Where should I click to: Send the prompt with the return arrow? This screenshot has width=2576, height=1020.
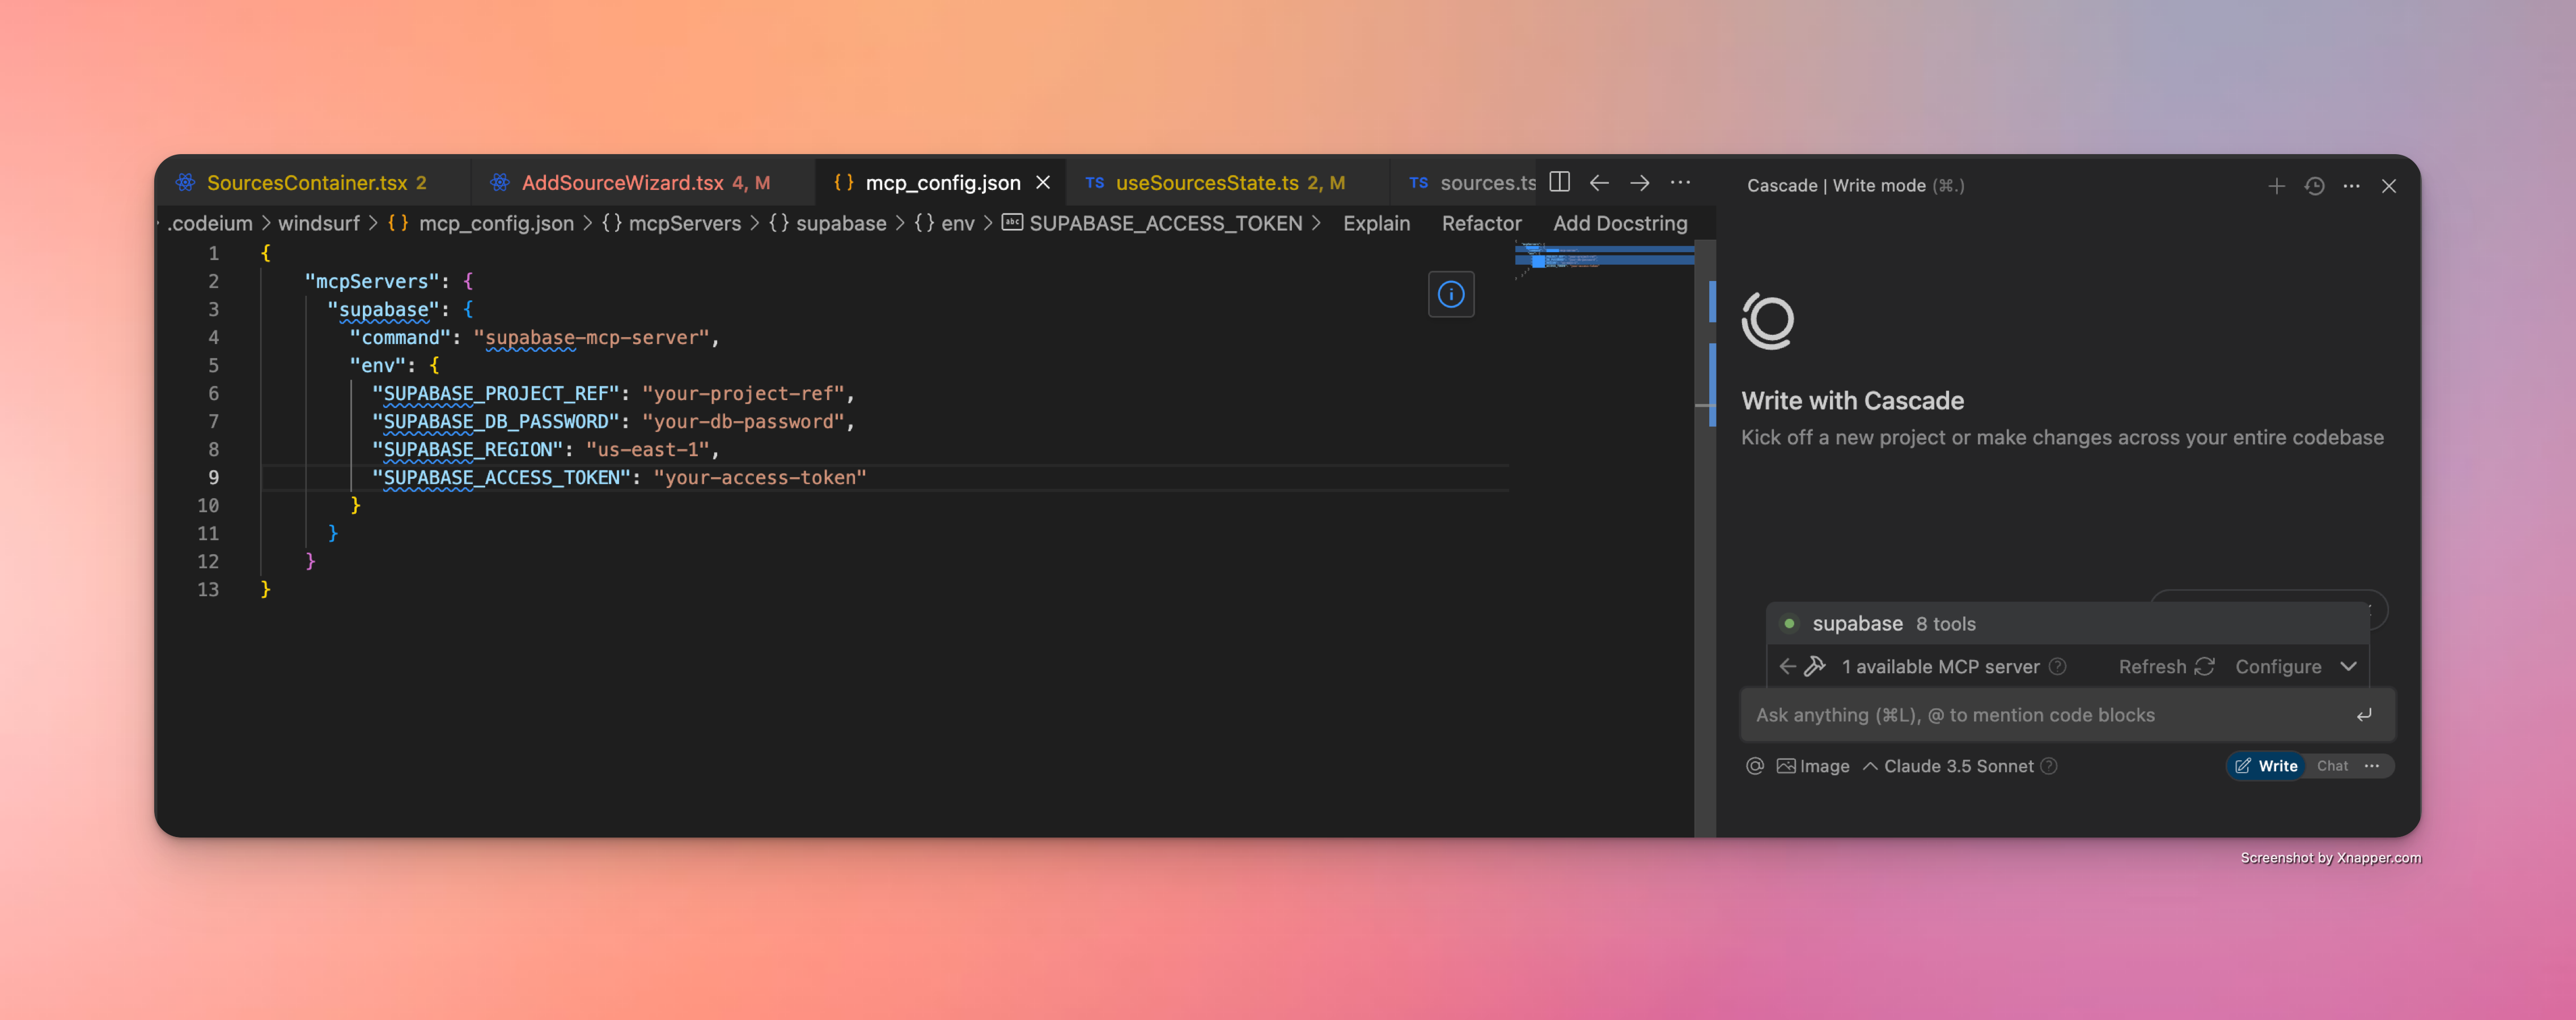point(2364,714)
